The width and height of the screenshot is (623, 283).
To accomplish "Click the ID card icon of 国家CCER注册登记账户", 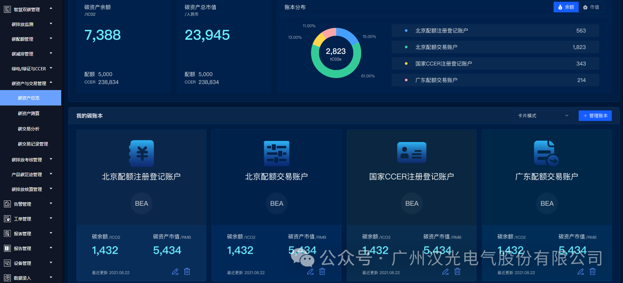I will coord(411,153).
